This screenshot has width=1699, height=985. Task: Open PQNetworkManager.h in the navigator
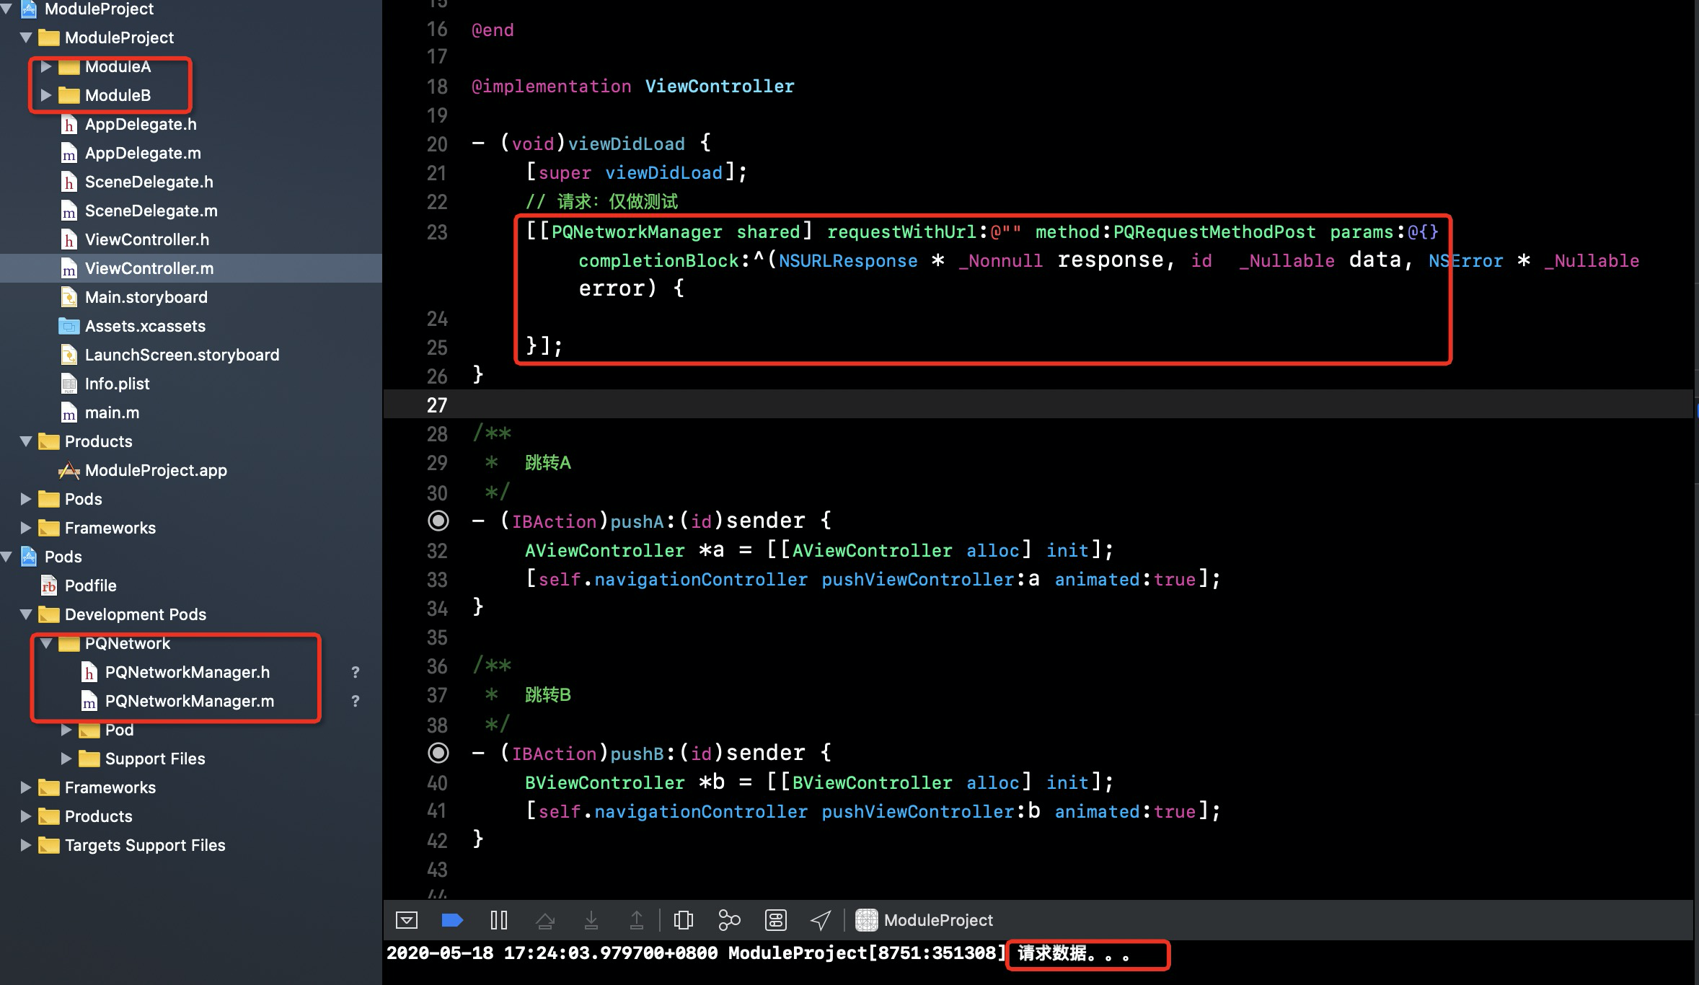(187, 672)
